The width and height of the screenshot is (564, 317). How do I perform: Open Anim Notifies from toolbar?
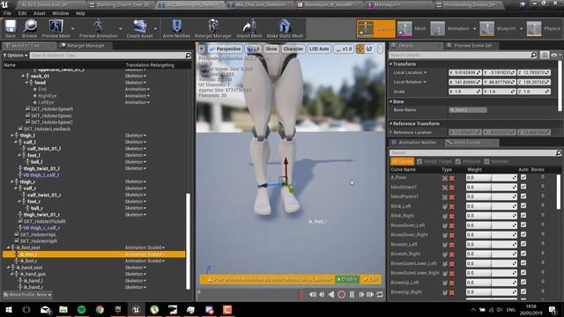pyautogui.click(x=176, y=29)
